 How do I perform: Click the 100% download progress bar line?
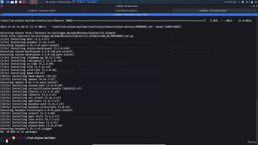click(126, 21)
